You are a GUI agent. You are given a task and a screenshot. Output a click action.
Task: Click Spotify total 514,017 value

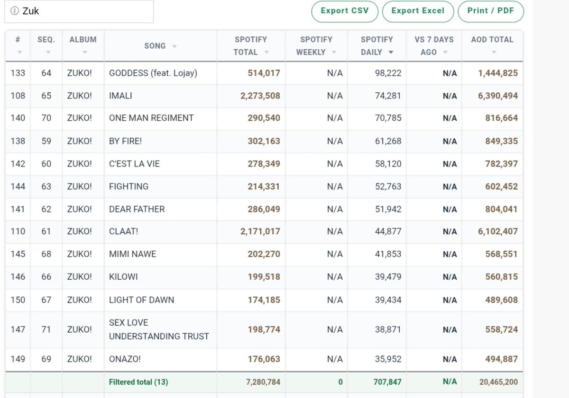click(264, 73)
